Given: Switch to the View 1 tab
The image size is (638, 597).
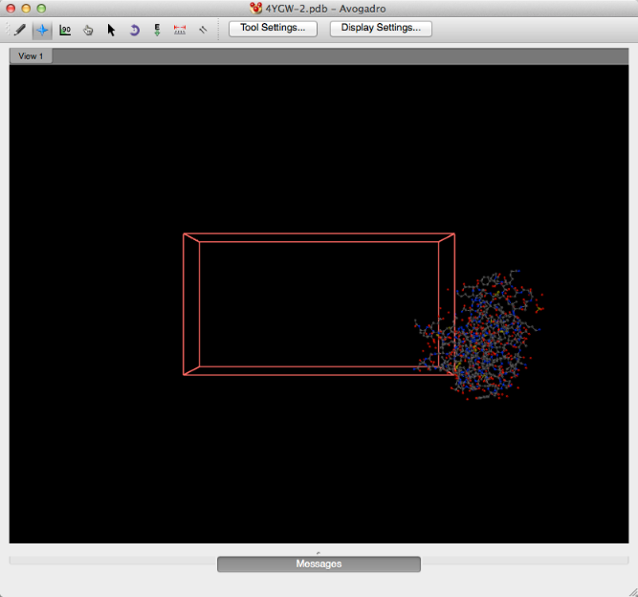Looking at the screenshot, I should [x=31, y=56].
